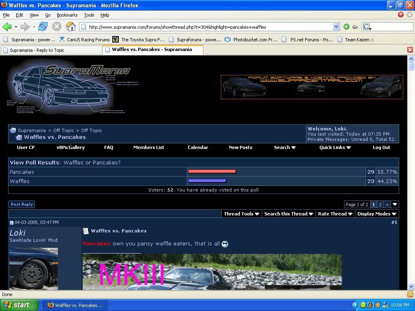Click the page vertical scrollbar down arrow
Image resolution: width=415 pixels, height=311 pixels.
pos(411,286)
